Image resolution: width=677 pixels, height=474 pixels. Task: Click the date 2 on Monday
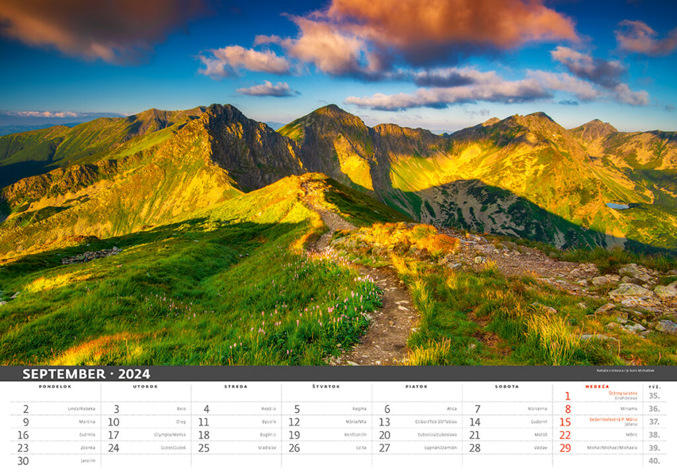26,409
